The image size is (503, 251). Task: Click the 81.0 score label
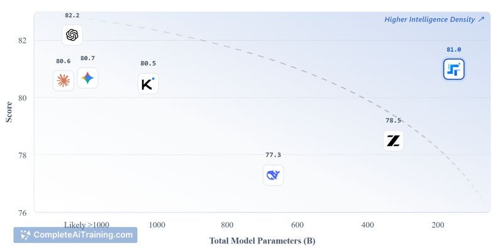coord(453,50)
